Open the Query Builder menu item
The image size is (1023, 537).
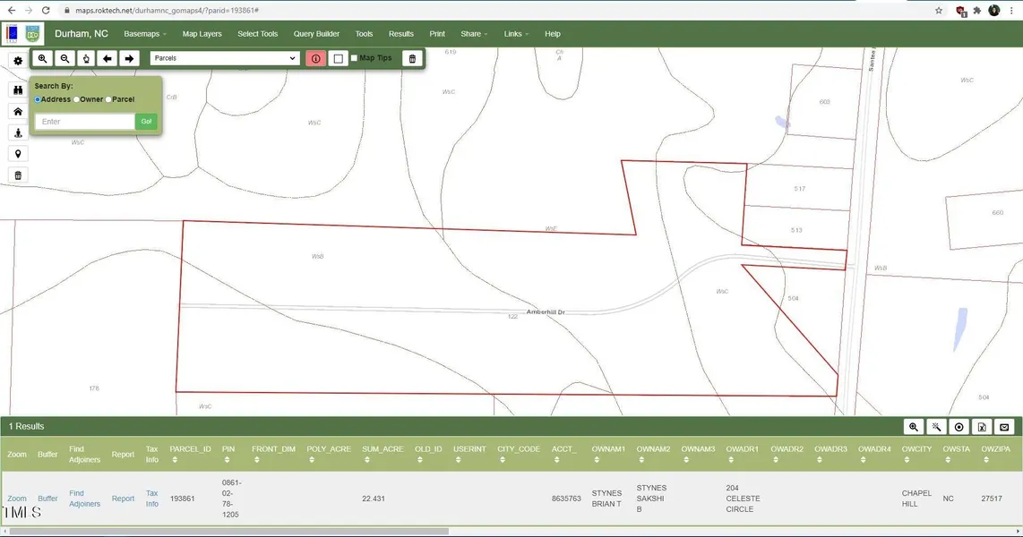[x=316, y=34]
